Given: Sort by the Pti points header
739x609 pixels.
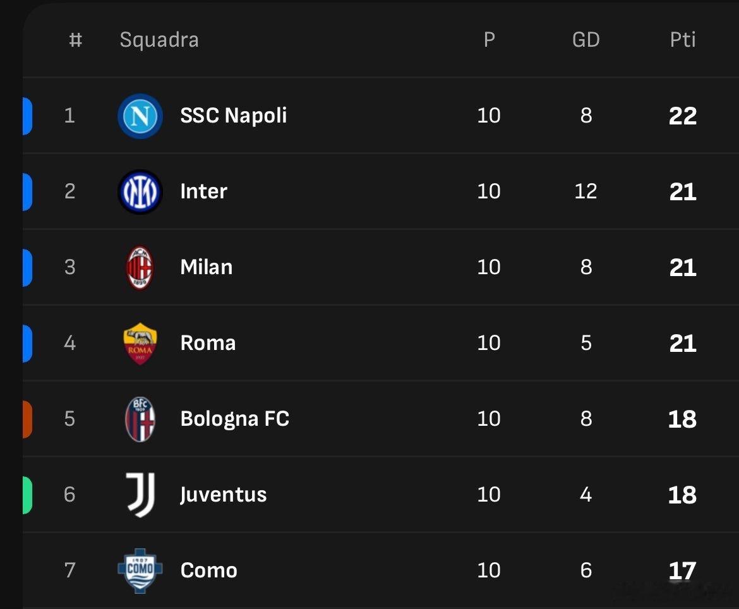Looking at the screenshot, I should point(683,40).
